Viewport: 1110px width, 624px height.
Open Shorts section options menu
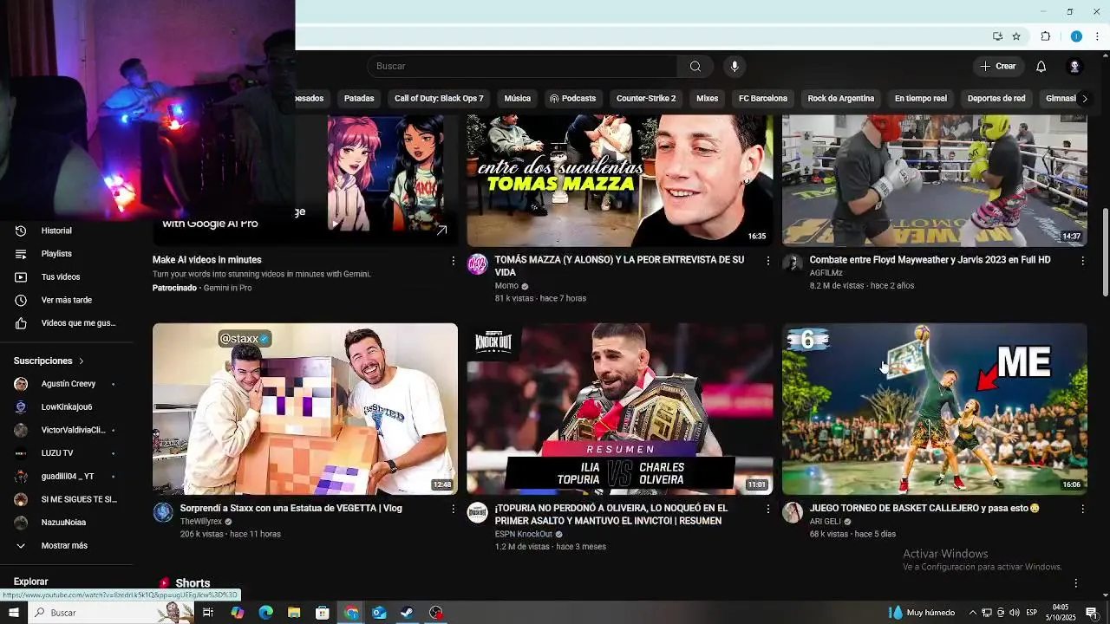click(x=1076, y=583)
